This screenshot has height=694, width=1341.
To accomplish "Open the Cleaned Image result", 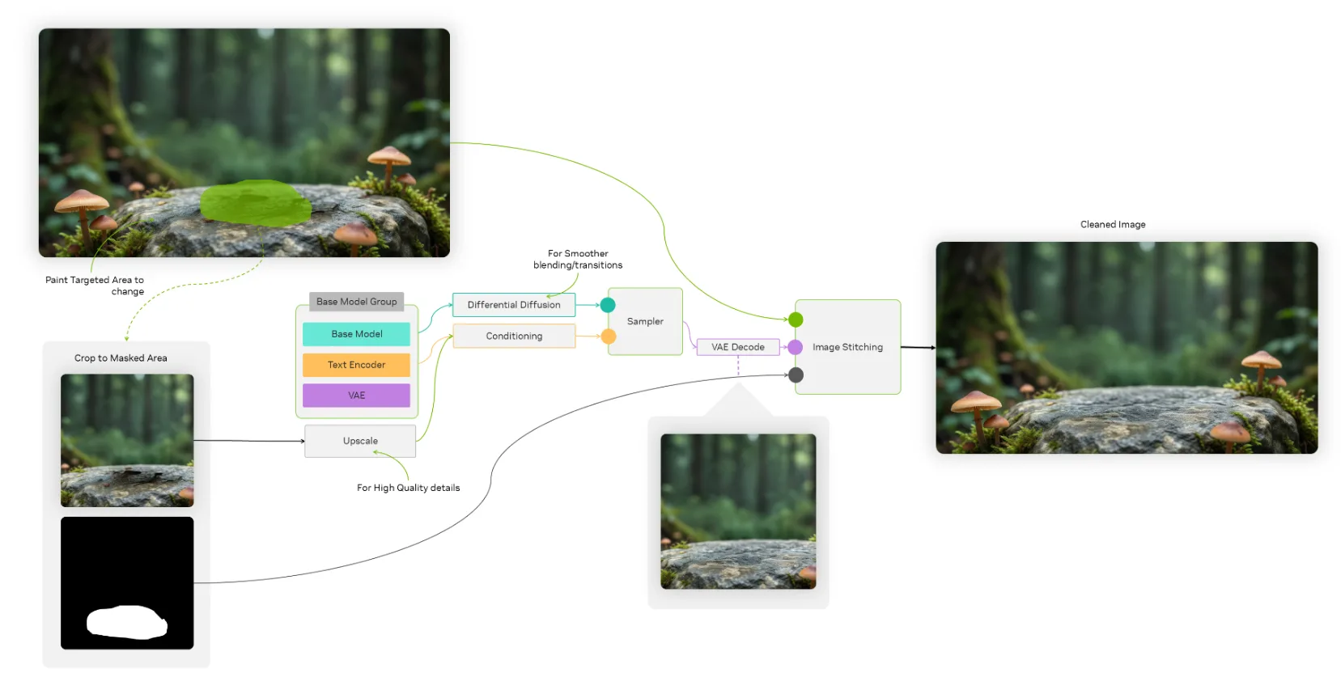I will click(1127, 348).
